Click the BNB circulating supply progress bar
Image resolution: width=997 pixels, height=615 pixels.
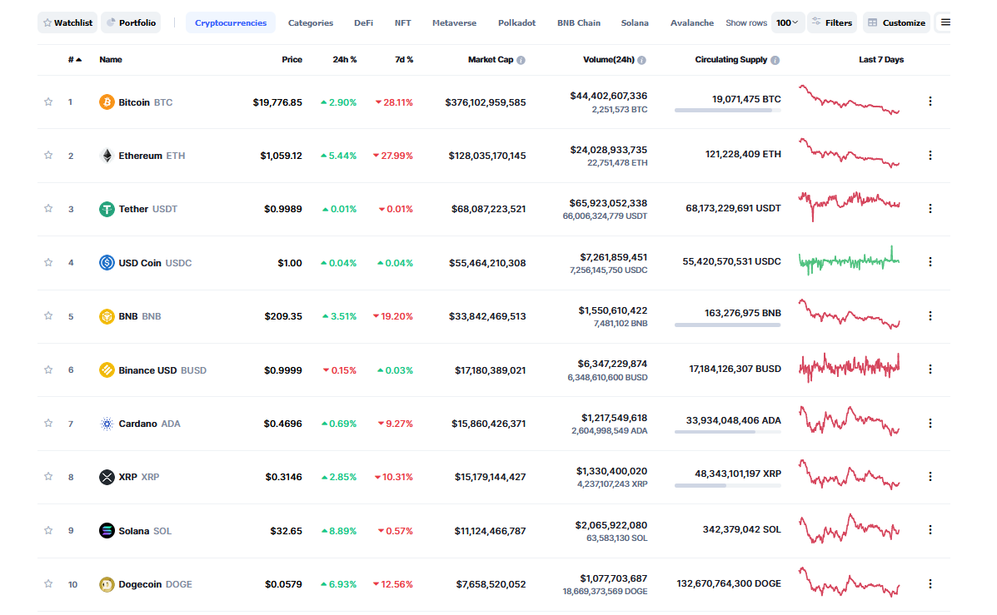point(728,325)
